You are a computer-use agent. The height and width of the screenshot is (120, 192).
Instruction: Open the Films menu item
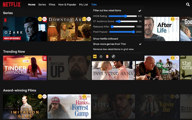pyautogui.click(x=52, y=4)
